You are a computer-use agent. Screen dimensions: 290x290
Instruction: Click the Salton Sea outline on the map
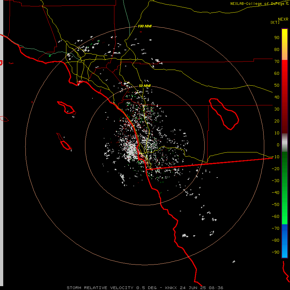[224, 114]
